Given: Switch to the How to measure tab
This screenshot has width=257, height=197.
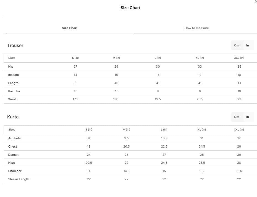Looking at the screenshot, I should tap(197, 28).
